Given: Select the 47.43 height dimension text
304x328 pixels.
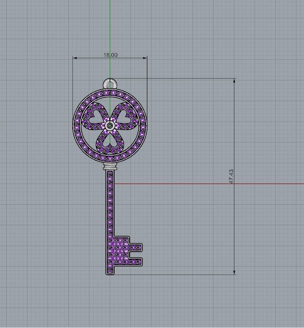Looking at the screenshot, I should point(231,176).
